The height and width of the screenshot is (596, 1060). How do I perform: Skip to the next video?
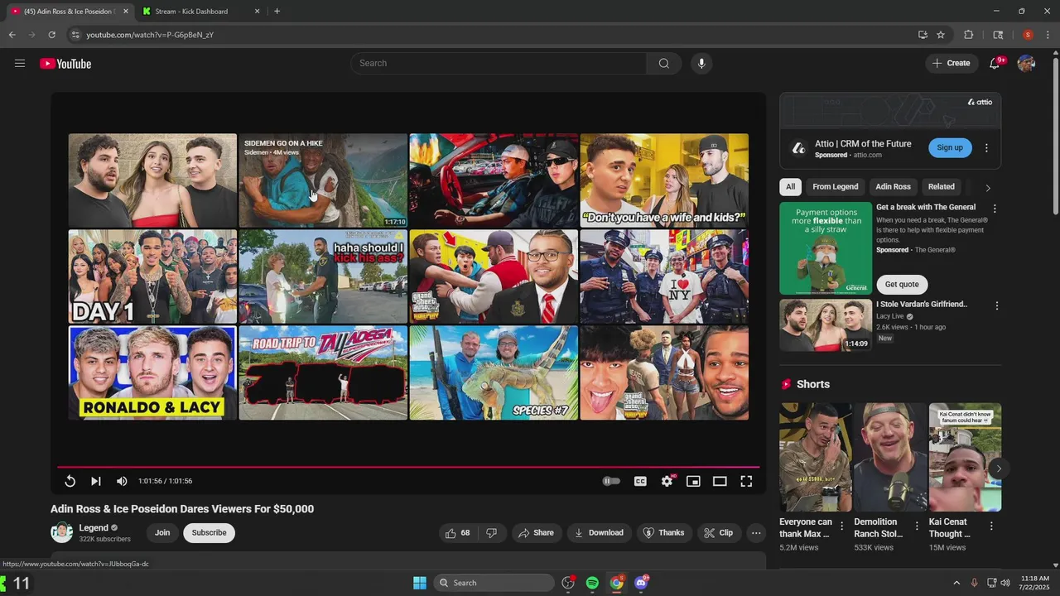pos(96,481)
